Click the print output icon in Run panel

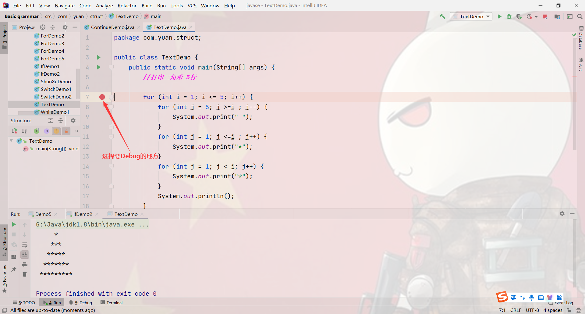point(25,265)
